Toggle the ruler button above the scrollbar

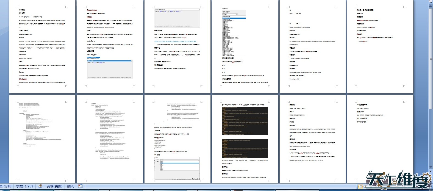pos(431,1)
